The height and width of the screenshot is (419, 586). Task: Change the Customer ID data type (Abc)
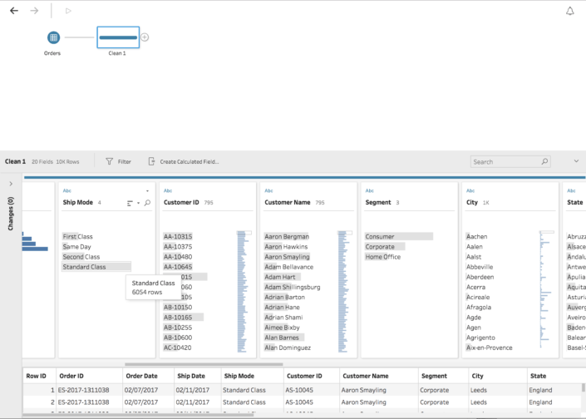pos(168,190)
